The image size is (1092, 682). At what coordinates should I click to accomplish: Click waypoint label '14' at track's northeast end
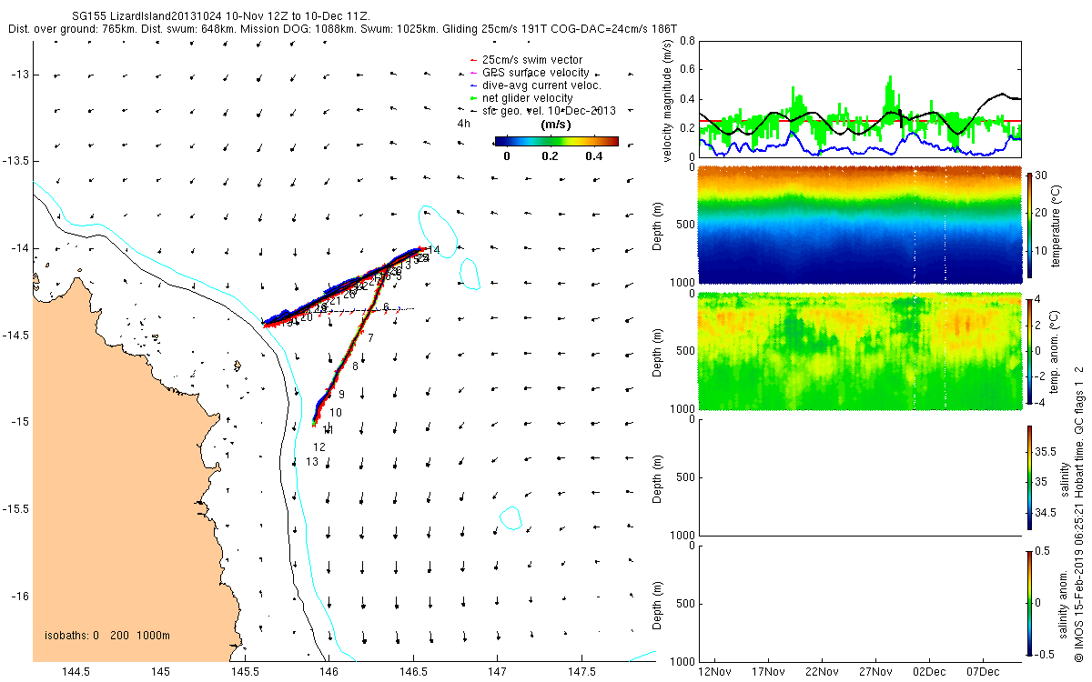click(434, 249)
